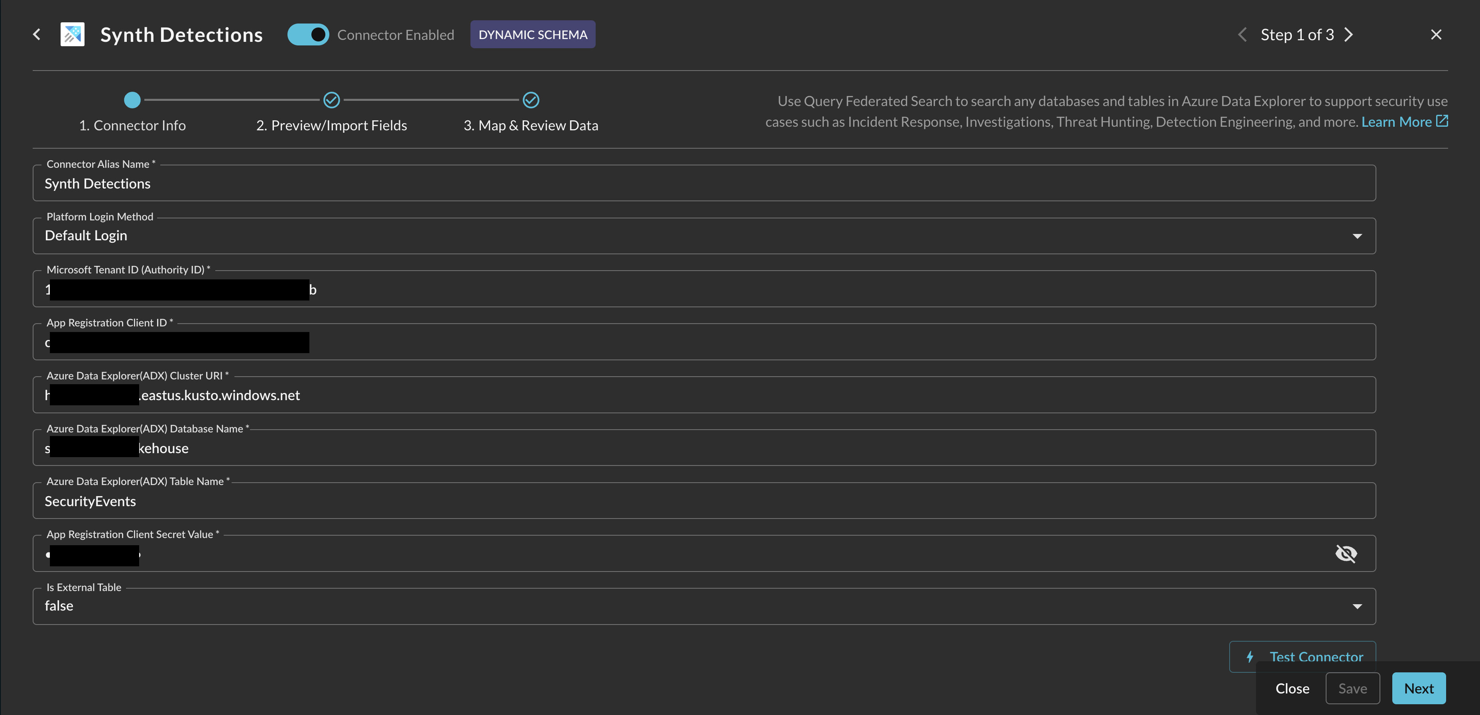This screenshot has height=715, width=1480.
Task: Toggle secret visibility eye icon
Action: pos(1346,554)
